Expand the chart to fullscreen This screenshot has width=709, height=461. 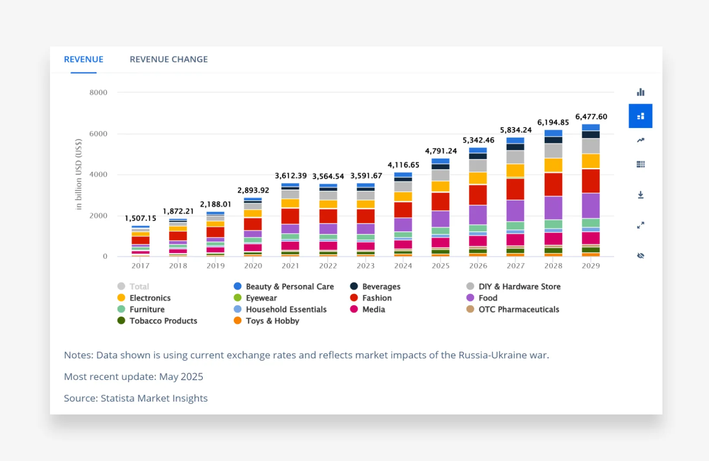(640, 225)
